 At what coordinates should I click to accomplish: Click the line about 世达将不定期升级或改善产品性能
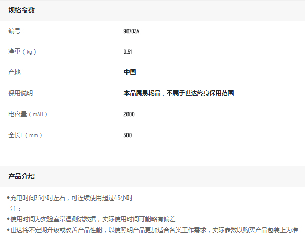click(x=154, y=230)
